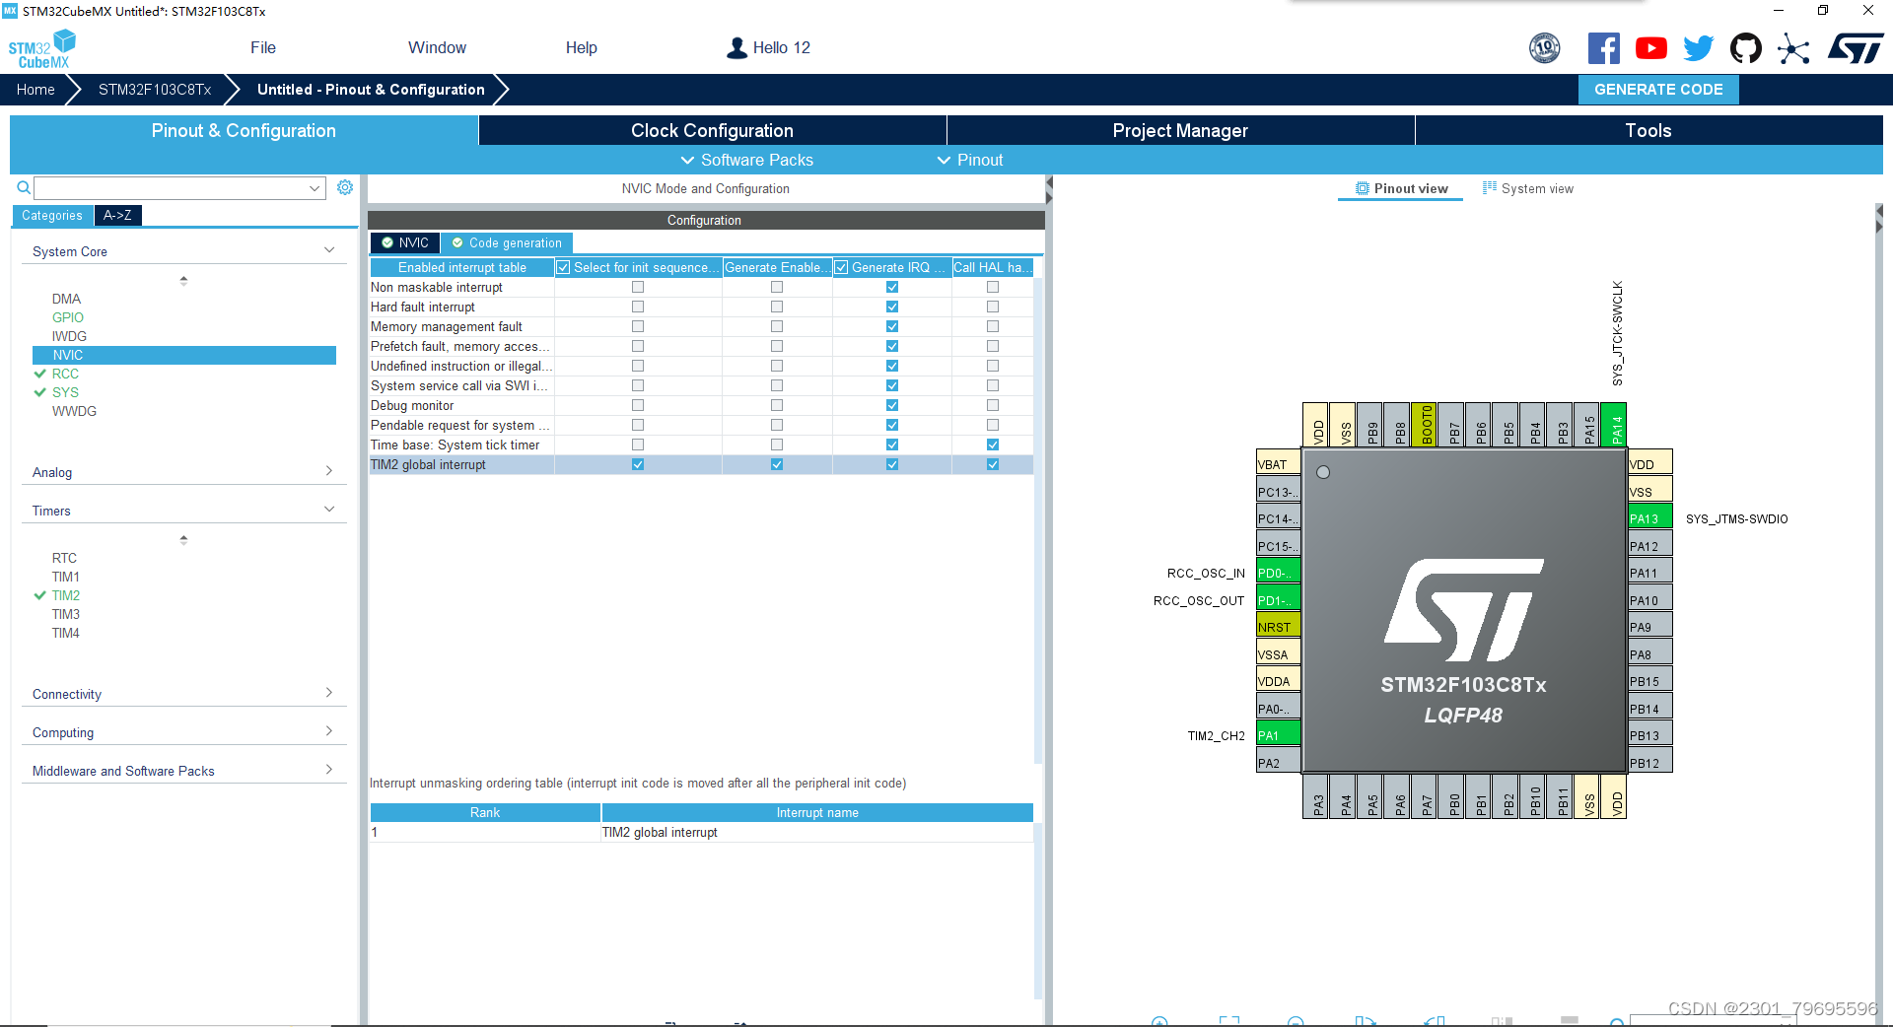
Task: Switch to System view
Action: 1527,188
